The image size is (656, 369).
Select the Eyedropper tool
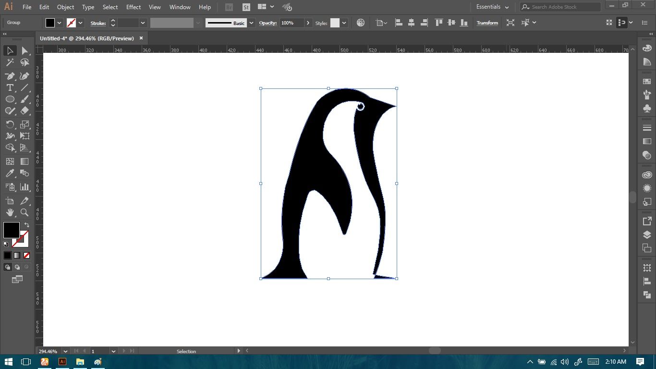(x=10, y=173)
